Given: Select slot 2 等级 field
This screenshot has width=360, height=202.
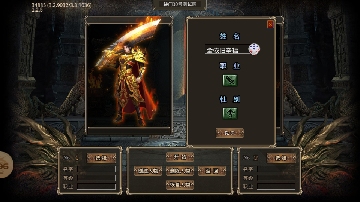Looking at the screenshot, I should (276, 178).
